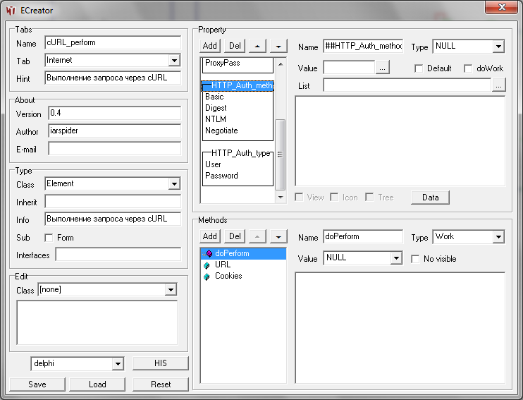Click the URL method icon
The width and height of the screenshot is (523, 400).
click(x=207, y=265)
